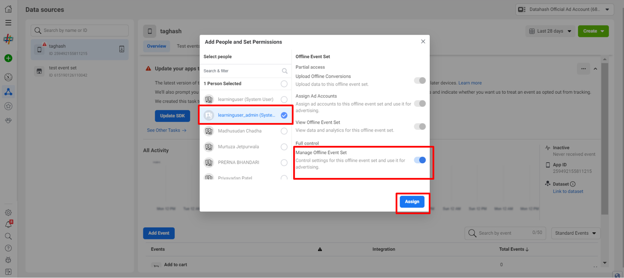
Task: Click the warning triangle in the Events table header
Action: (320, 249)
